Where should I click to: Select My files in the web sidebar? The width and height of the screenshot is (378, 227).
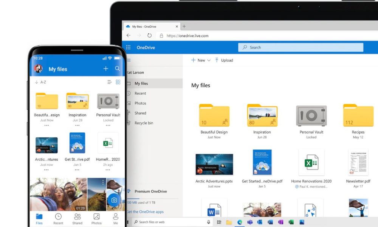(x=154, y=84)
